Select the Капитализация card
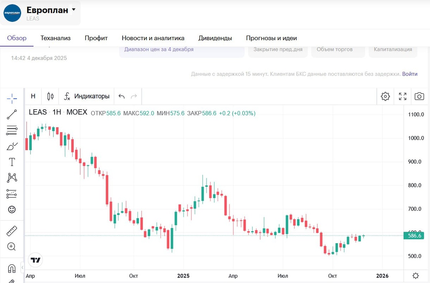430x283 pixels. (393, 51)
